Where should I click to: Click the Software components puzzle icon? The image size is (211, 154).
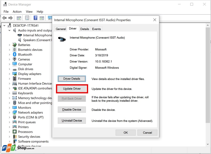tap(15, 141)
